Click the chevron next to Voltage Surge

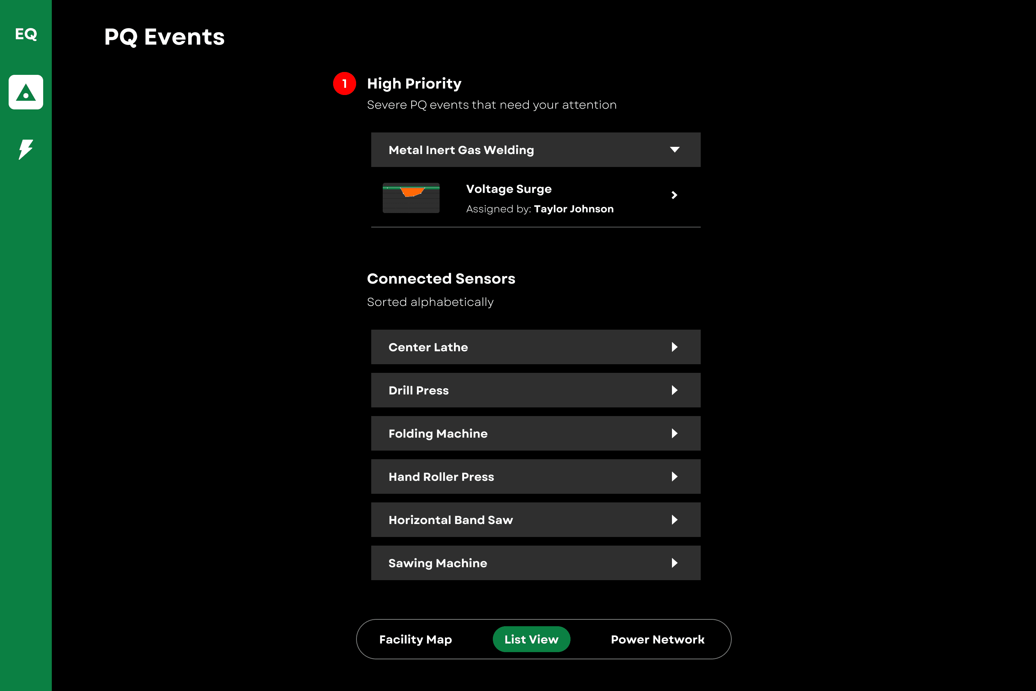tap(673, 195)
